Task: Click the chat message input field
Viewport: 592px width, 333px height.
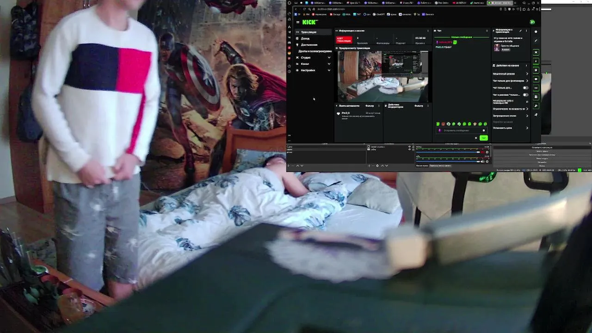Action: tap(462, 130)
